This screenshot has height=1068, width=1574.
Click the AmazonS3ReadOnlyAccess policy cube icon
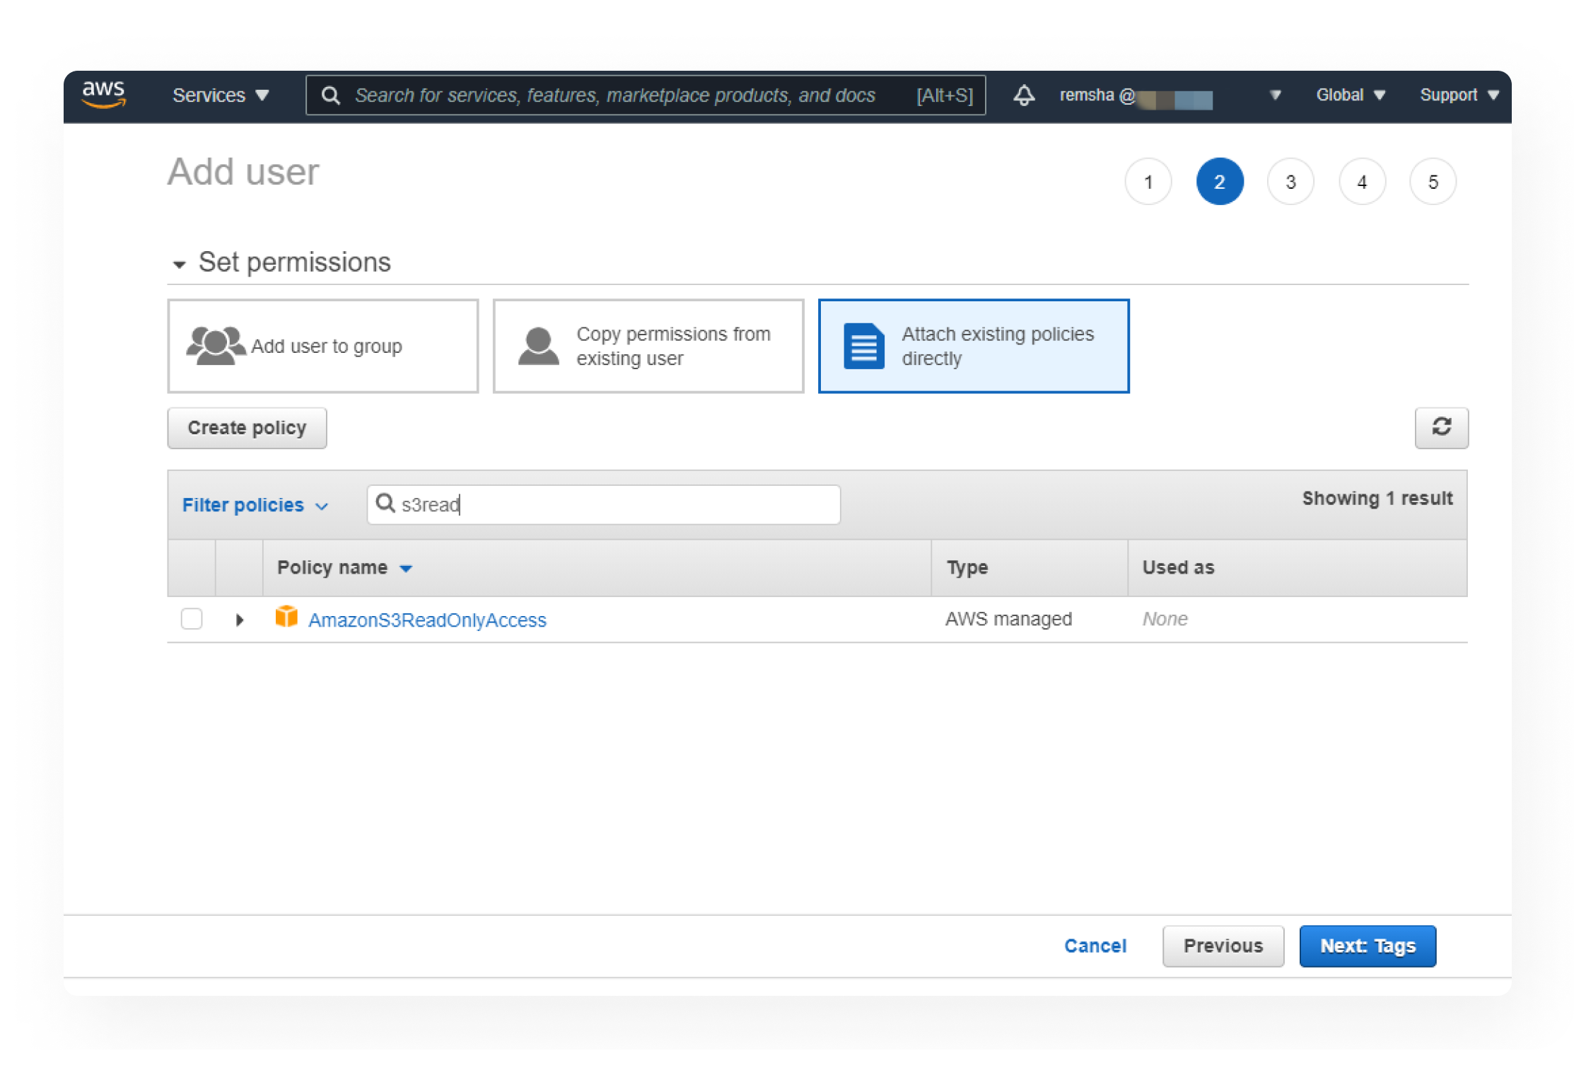point(286,617)
